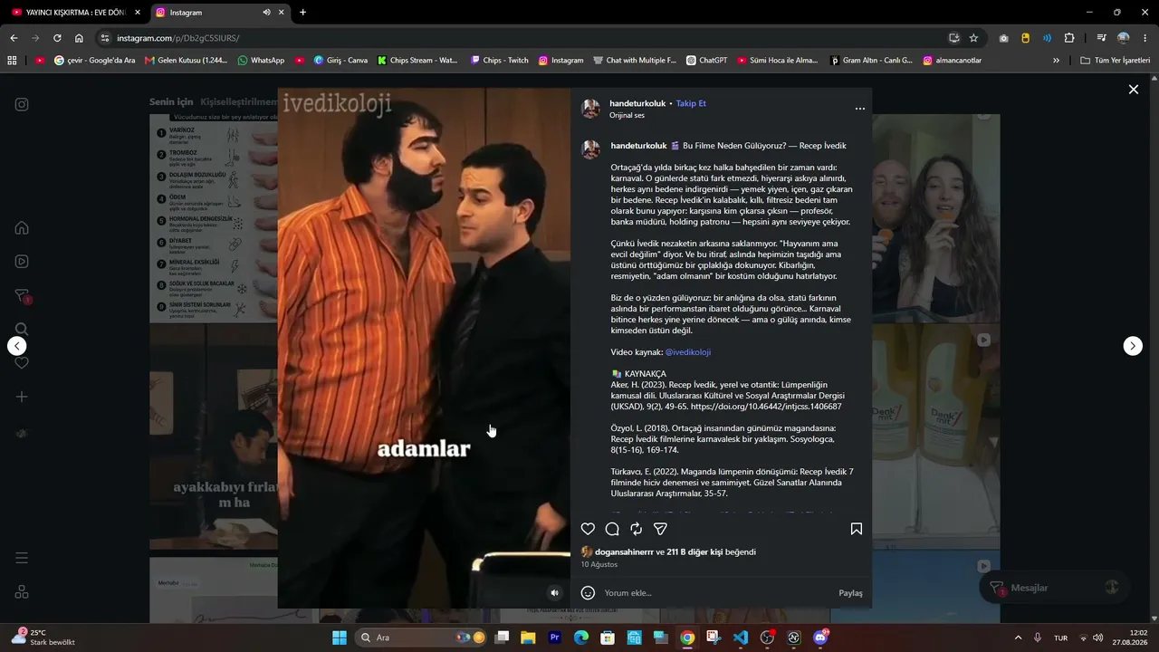Open the Create plus icon in sidebar
Viewport: 1159px width, 652px height.
pos(22,397)
